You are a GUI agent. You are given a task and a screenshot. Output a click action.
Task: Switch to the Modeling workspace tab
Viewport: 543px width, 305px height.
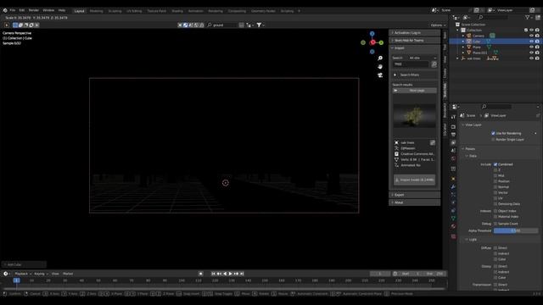coord(96,11)
